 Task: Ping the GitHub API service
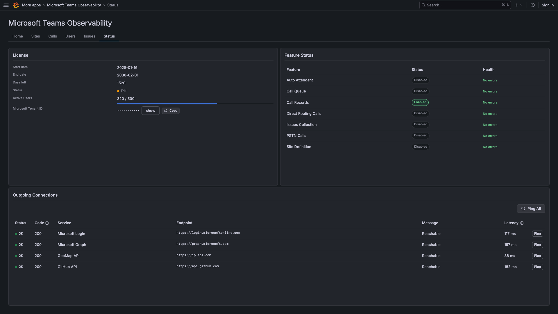(537, 267)
